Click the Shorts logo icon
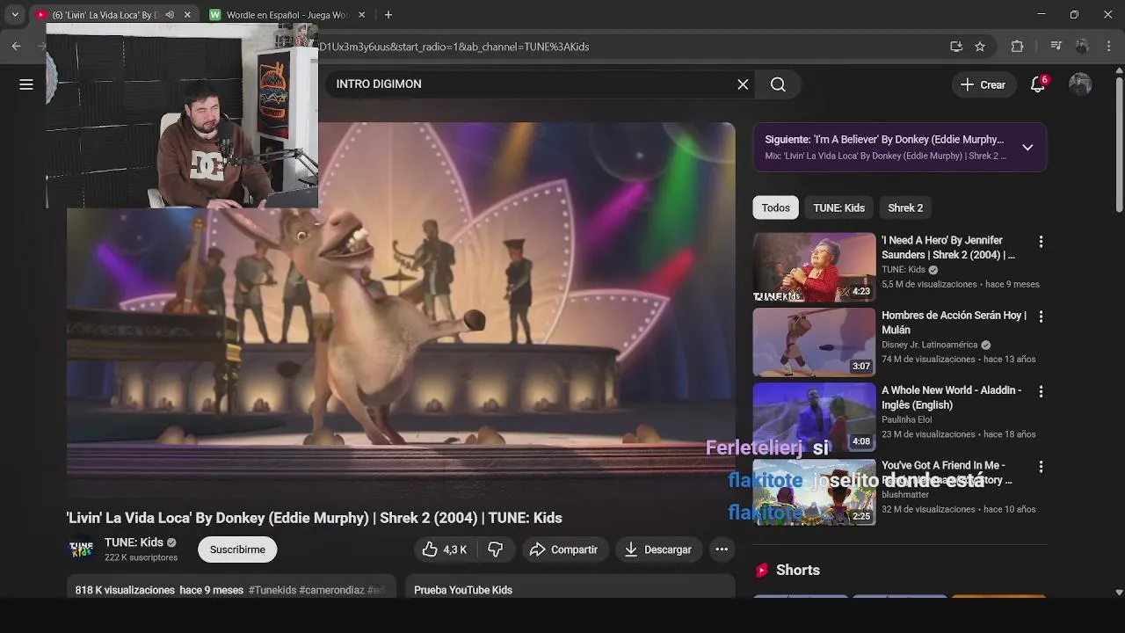Viewport: 1125px width, 633px height. [x=762, y=570]
